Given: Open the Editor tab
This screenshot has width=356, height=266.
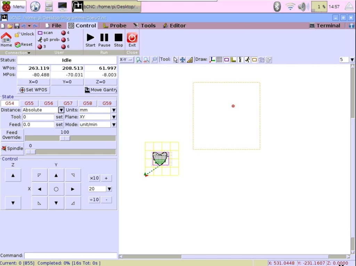Looking at the screenshot, I should click(175, 26).
